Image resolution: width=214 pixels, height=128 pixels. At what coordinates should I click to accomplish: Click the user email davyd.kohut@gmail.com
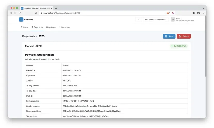pyautogui.click(x=185, y=21)
